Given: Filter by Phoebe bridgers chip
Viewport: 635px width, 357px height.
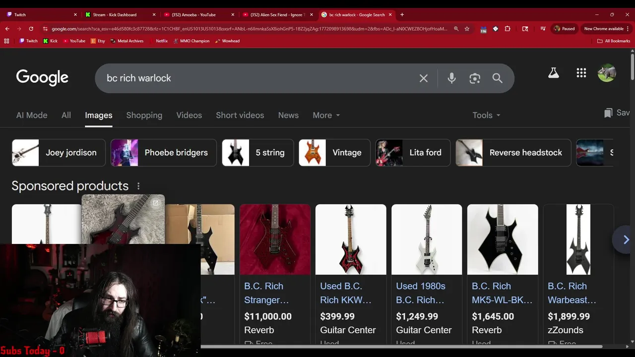Looking at the screenshot, I should (163, 153).
